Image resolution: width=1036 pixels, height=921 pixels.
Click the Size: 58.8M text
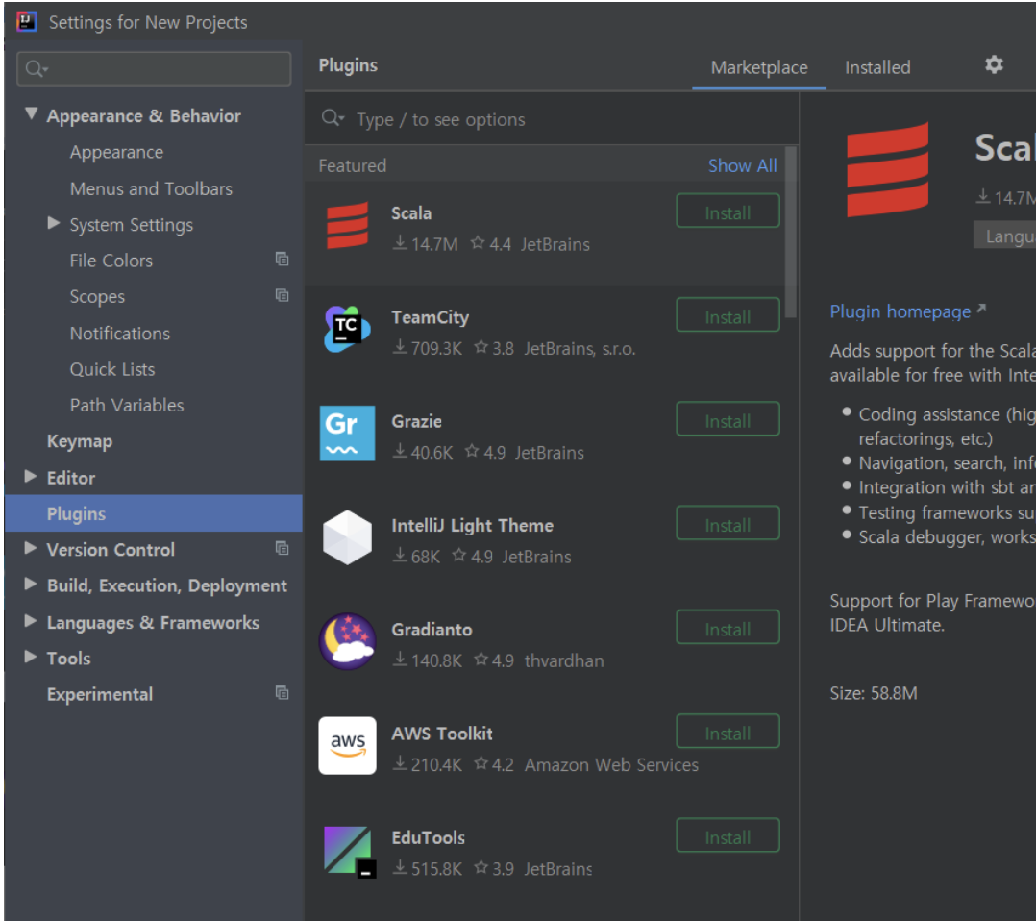click(x=874, y=693)
